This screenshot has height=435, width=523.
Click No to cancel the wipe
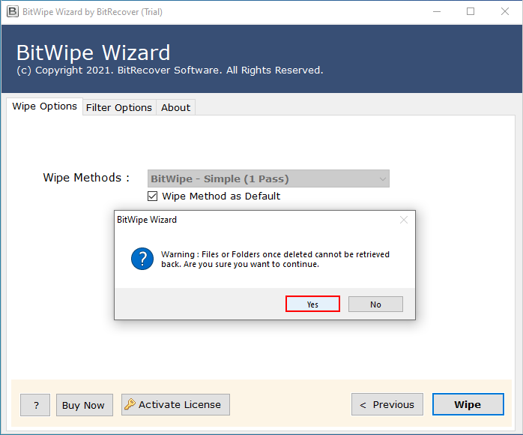[x=375, y=304]
